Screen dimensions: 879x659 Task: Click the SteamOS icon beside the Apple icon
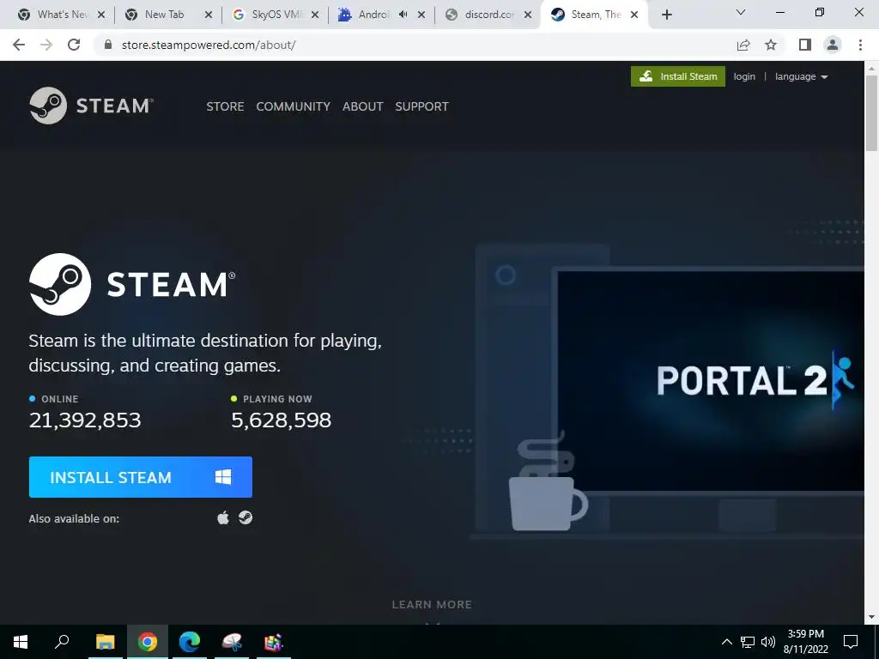pos(246,517)
